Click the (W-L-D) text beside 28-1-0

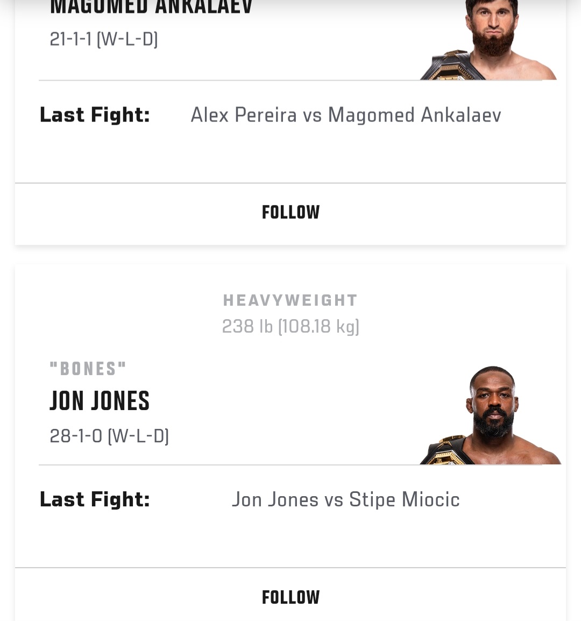(x=138, y=436)
